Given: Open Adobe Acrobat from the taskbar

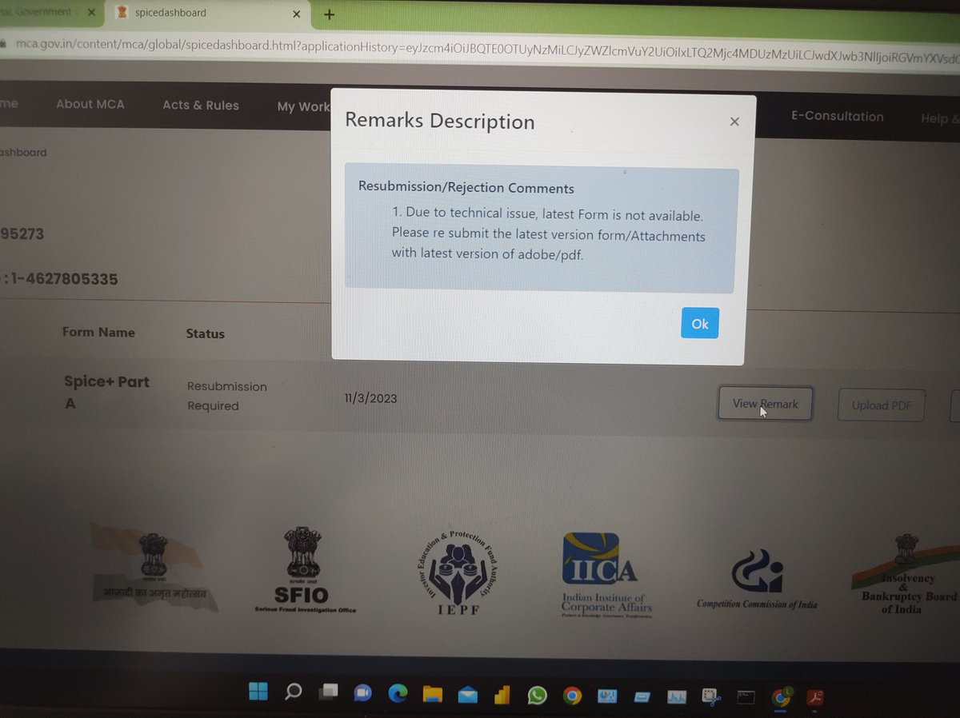Looking at the screenshot, I should pyautogui.click(x=816, y=698).
